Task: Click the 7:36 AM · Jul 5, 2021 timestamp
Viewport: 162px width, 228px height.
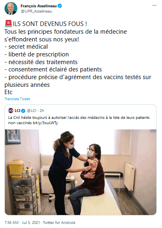Action: [22, 222]
